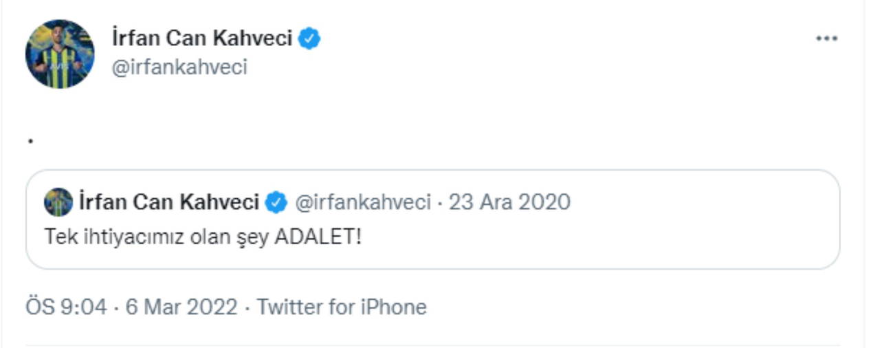Viewport: 880px width, 348px height.
Task: Open İrfan Can Kahveci profile from the bold header name
Action: [x=202, y=39]
